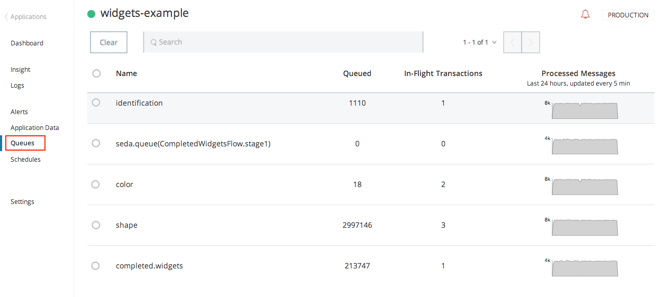Open the PRODUCTION environment selector
The width and height of the screenshot is (665, 297).
(x=627, y=15)
